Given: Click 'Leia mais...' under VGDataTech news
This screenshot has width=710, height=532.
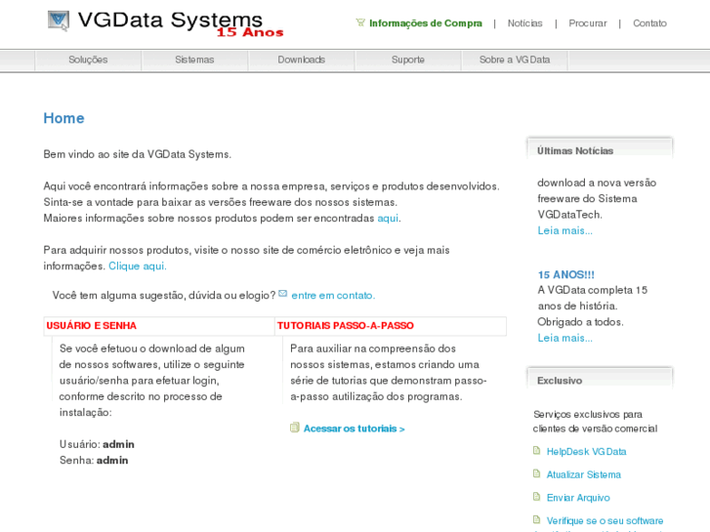Looking at the screenshot, I should click(x=565, y=231).
